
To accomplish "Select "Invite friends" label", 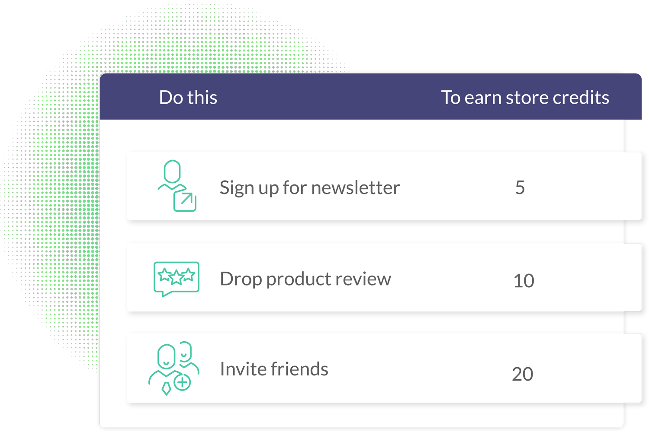I will 274,369.
